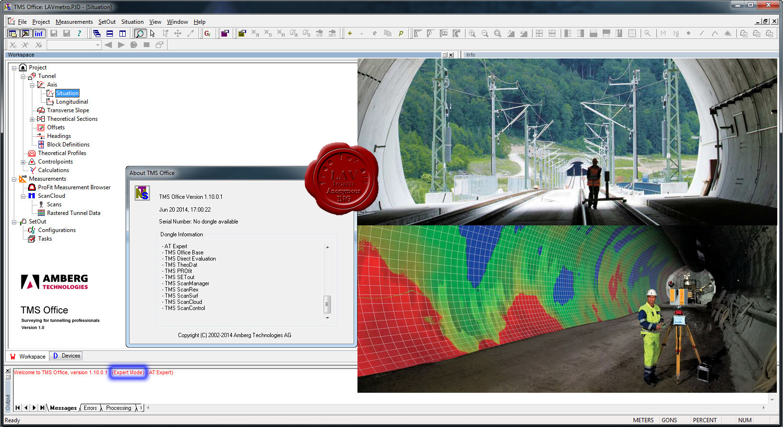Click the play forward arrow icon

(x=121, y=45)
